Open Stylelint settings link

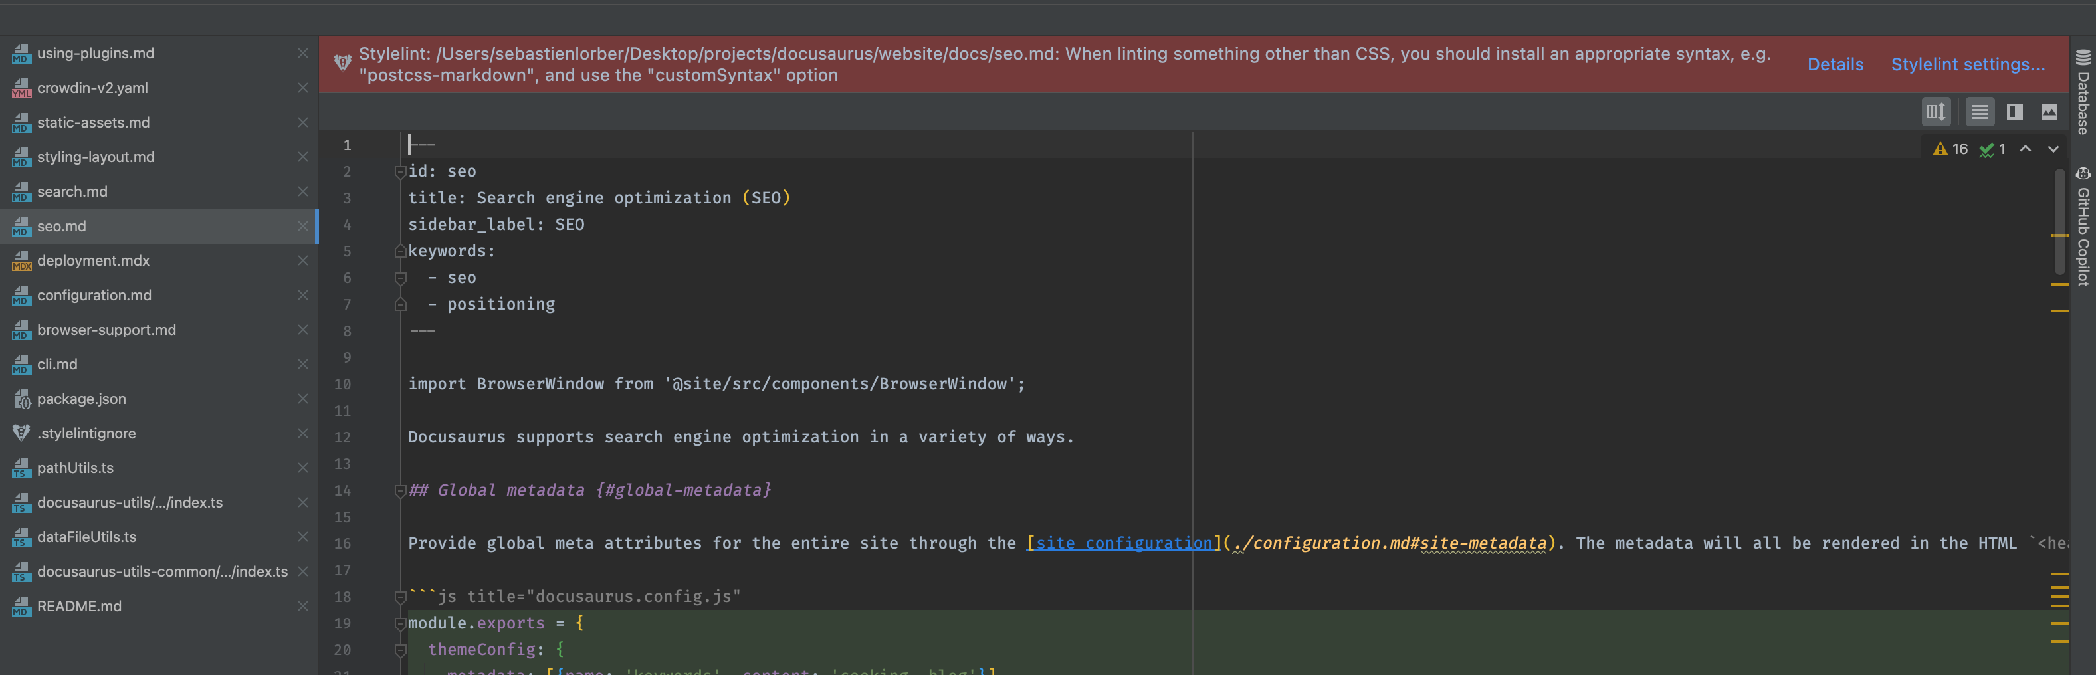[x=1968, y=64]
